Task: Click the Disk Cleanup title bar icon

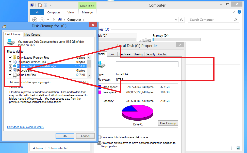Action: click(4, 26)
